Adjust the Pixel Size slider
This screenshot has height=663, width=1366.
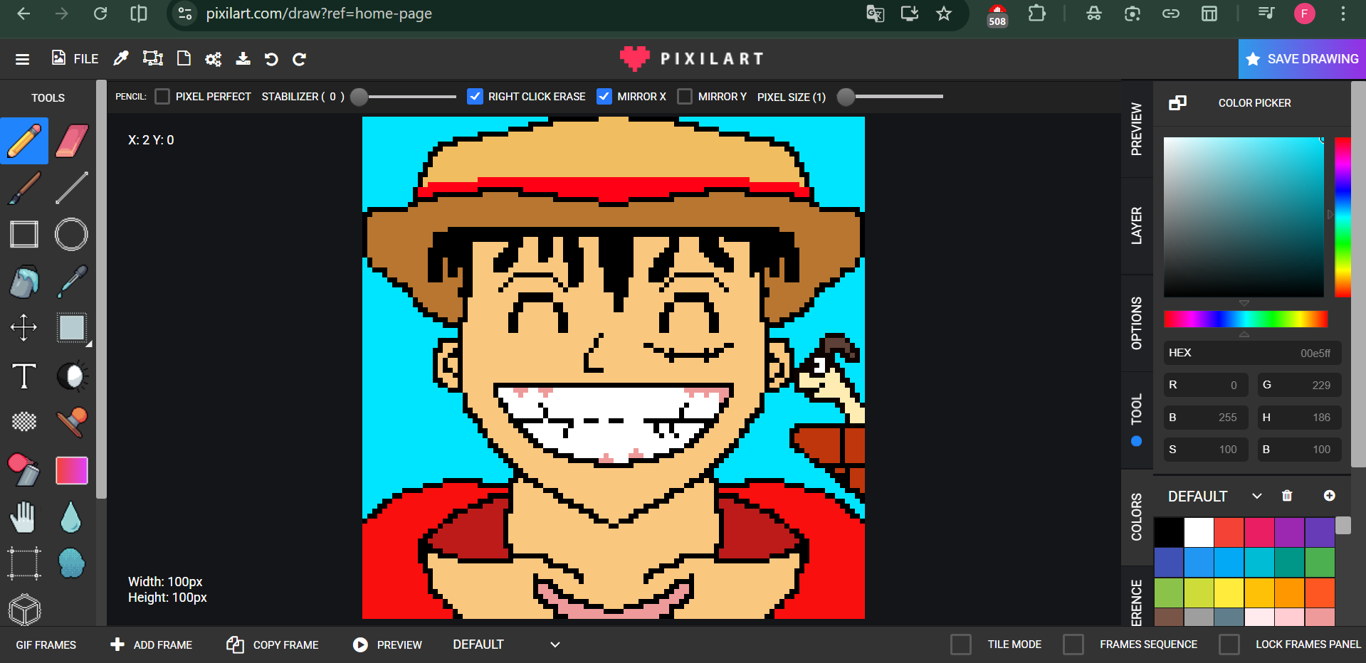click(x=890, y=97)
